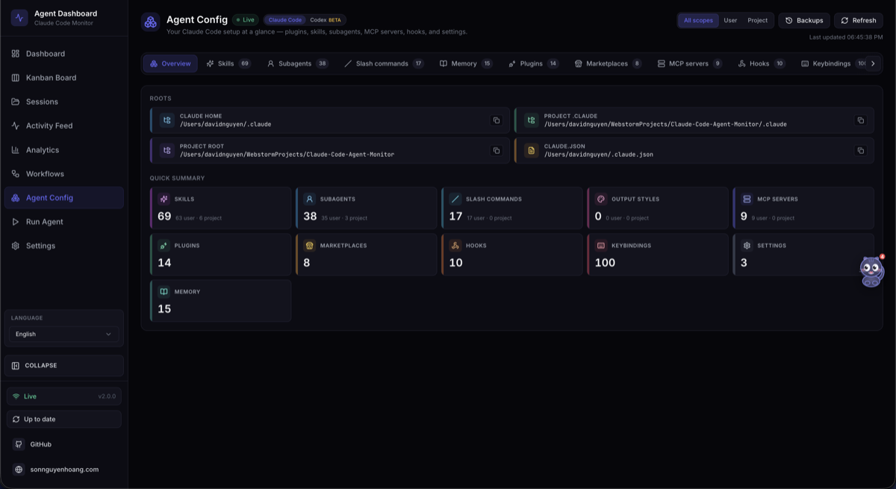
Task: Open the MCP Servers summary card icon
Action: [746, 199]
